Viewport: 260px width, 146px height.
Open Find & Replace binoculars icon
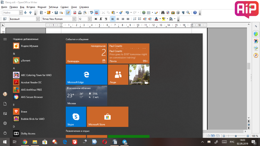(x=163, y=12)
